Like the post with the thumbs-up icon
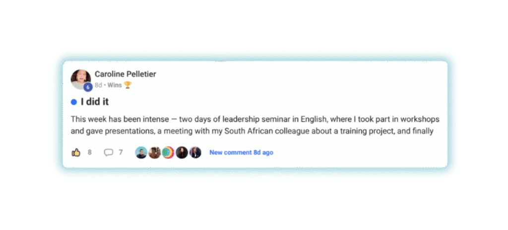 coord(76,152)
